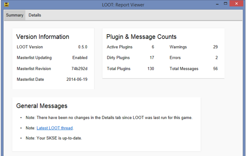Select the Summary tab
Screen dimensions: 246x156
[x=15, y=15]
